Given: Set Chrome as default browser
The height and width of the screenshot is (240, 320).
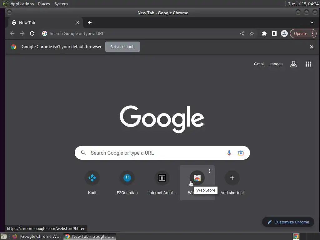Looking at the screenshot, I should [x=122, y=47].
